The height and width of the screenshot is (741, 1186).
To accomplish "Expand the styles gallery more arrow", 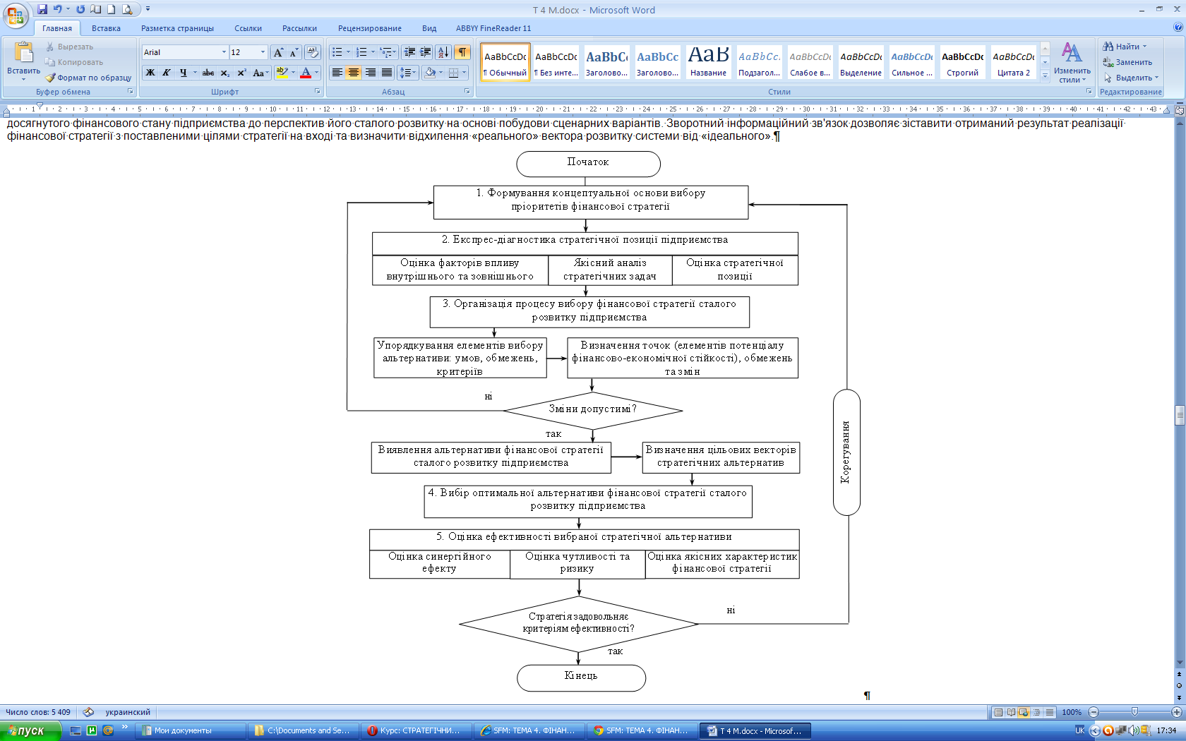I will (x=1045, y=76).
